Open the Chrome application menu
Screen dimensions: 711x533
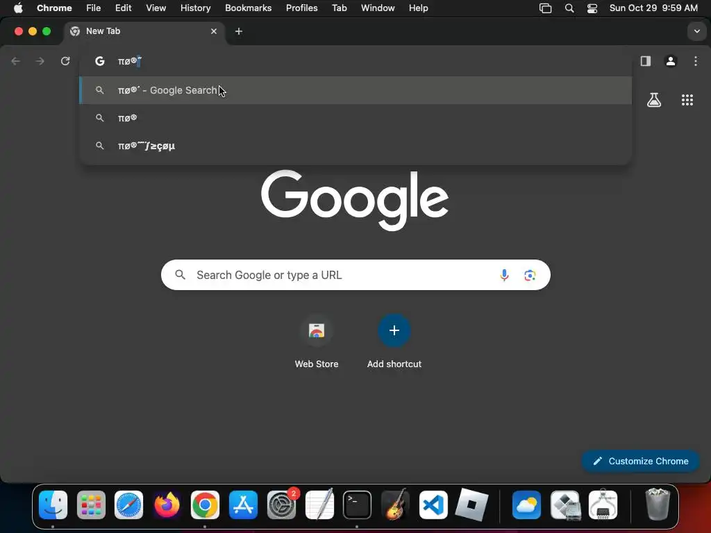point(54,8)
